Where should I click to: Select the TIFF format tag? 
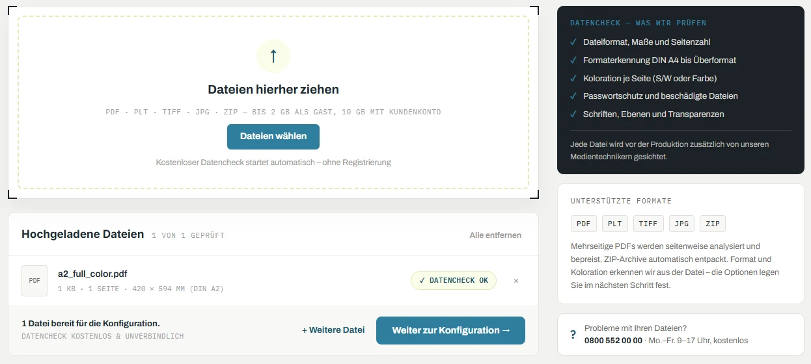click(x=648, y=224)
